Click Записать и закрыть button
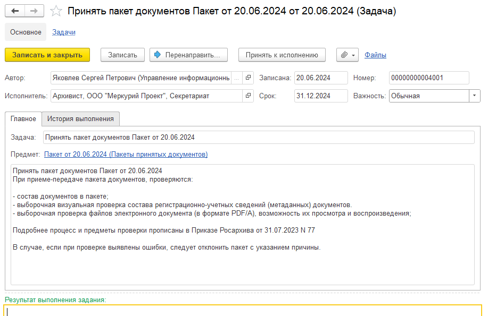The width and height of the screenshot is (488, 316). [47, 55]
